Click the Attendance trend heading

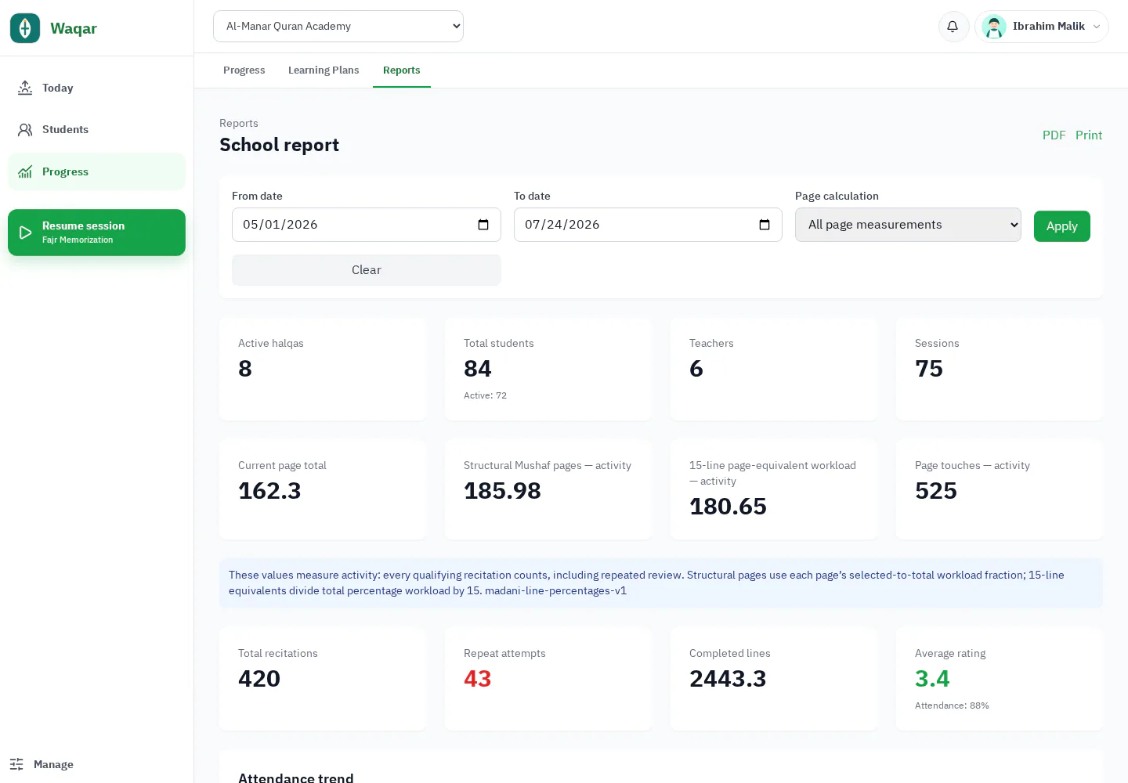[x=296, y=778]
